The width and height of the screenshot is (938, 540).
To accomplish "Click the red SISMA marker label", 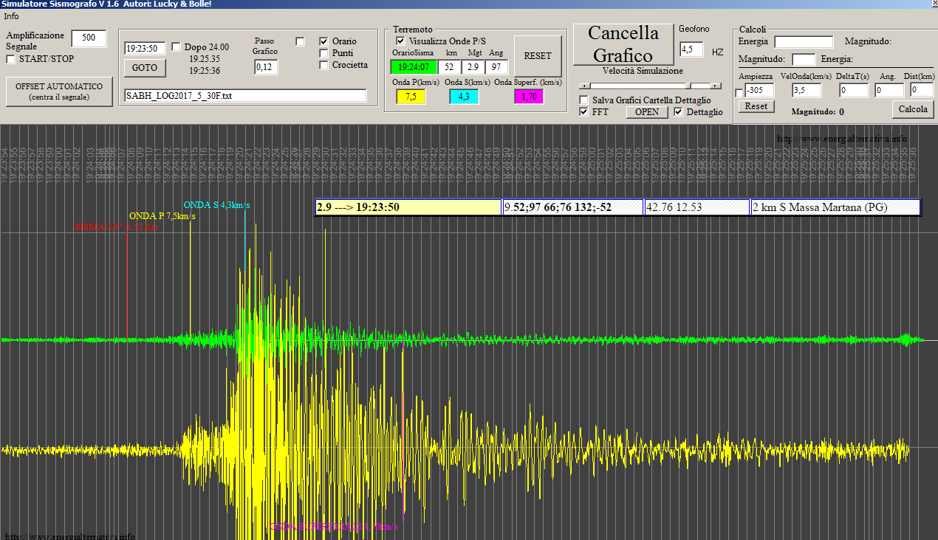I will pyautogui.click(x=116, y=227).
